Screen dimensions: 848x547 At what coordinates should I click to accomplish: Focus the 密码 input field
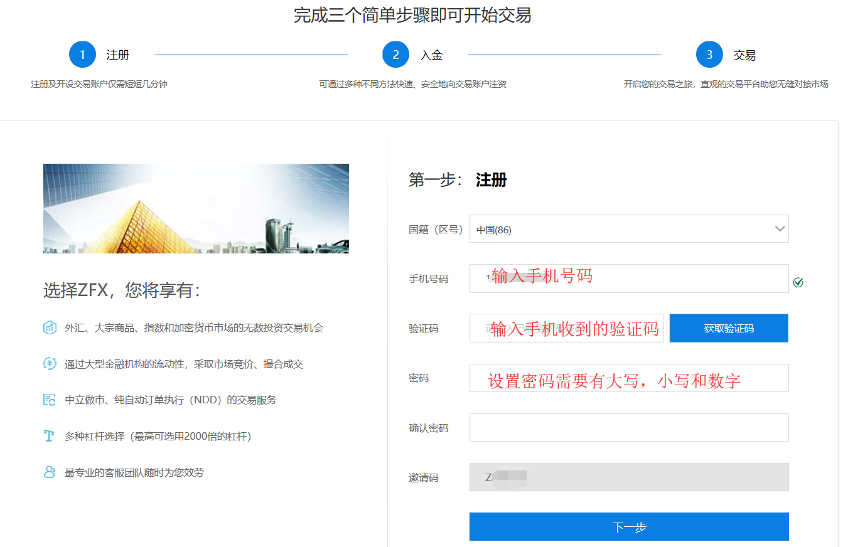point(628,378)
